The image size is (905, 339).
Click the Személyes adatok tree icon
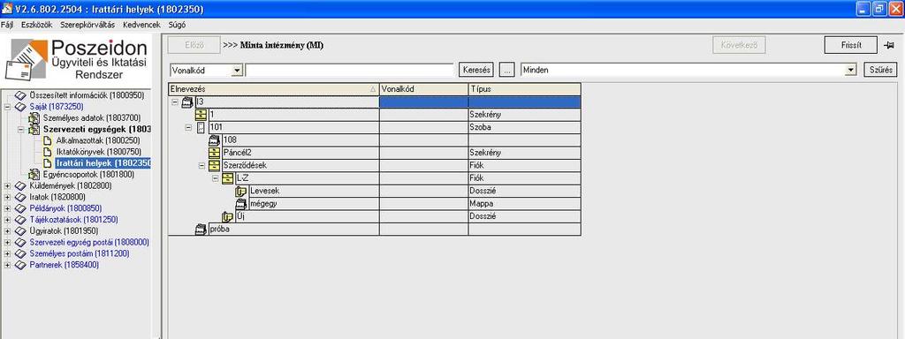click(34, 117)
